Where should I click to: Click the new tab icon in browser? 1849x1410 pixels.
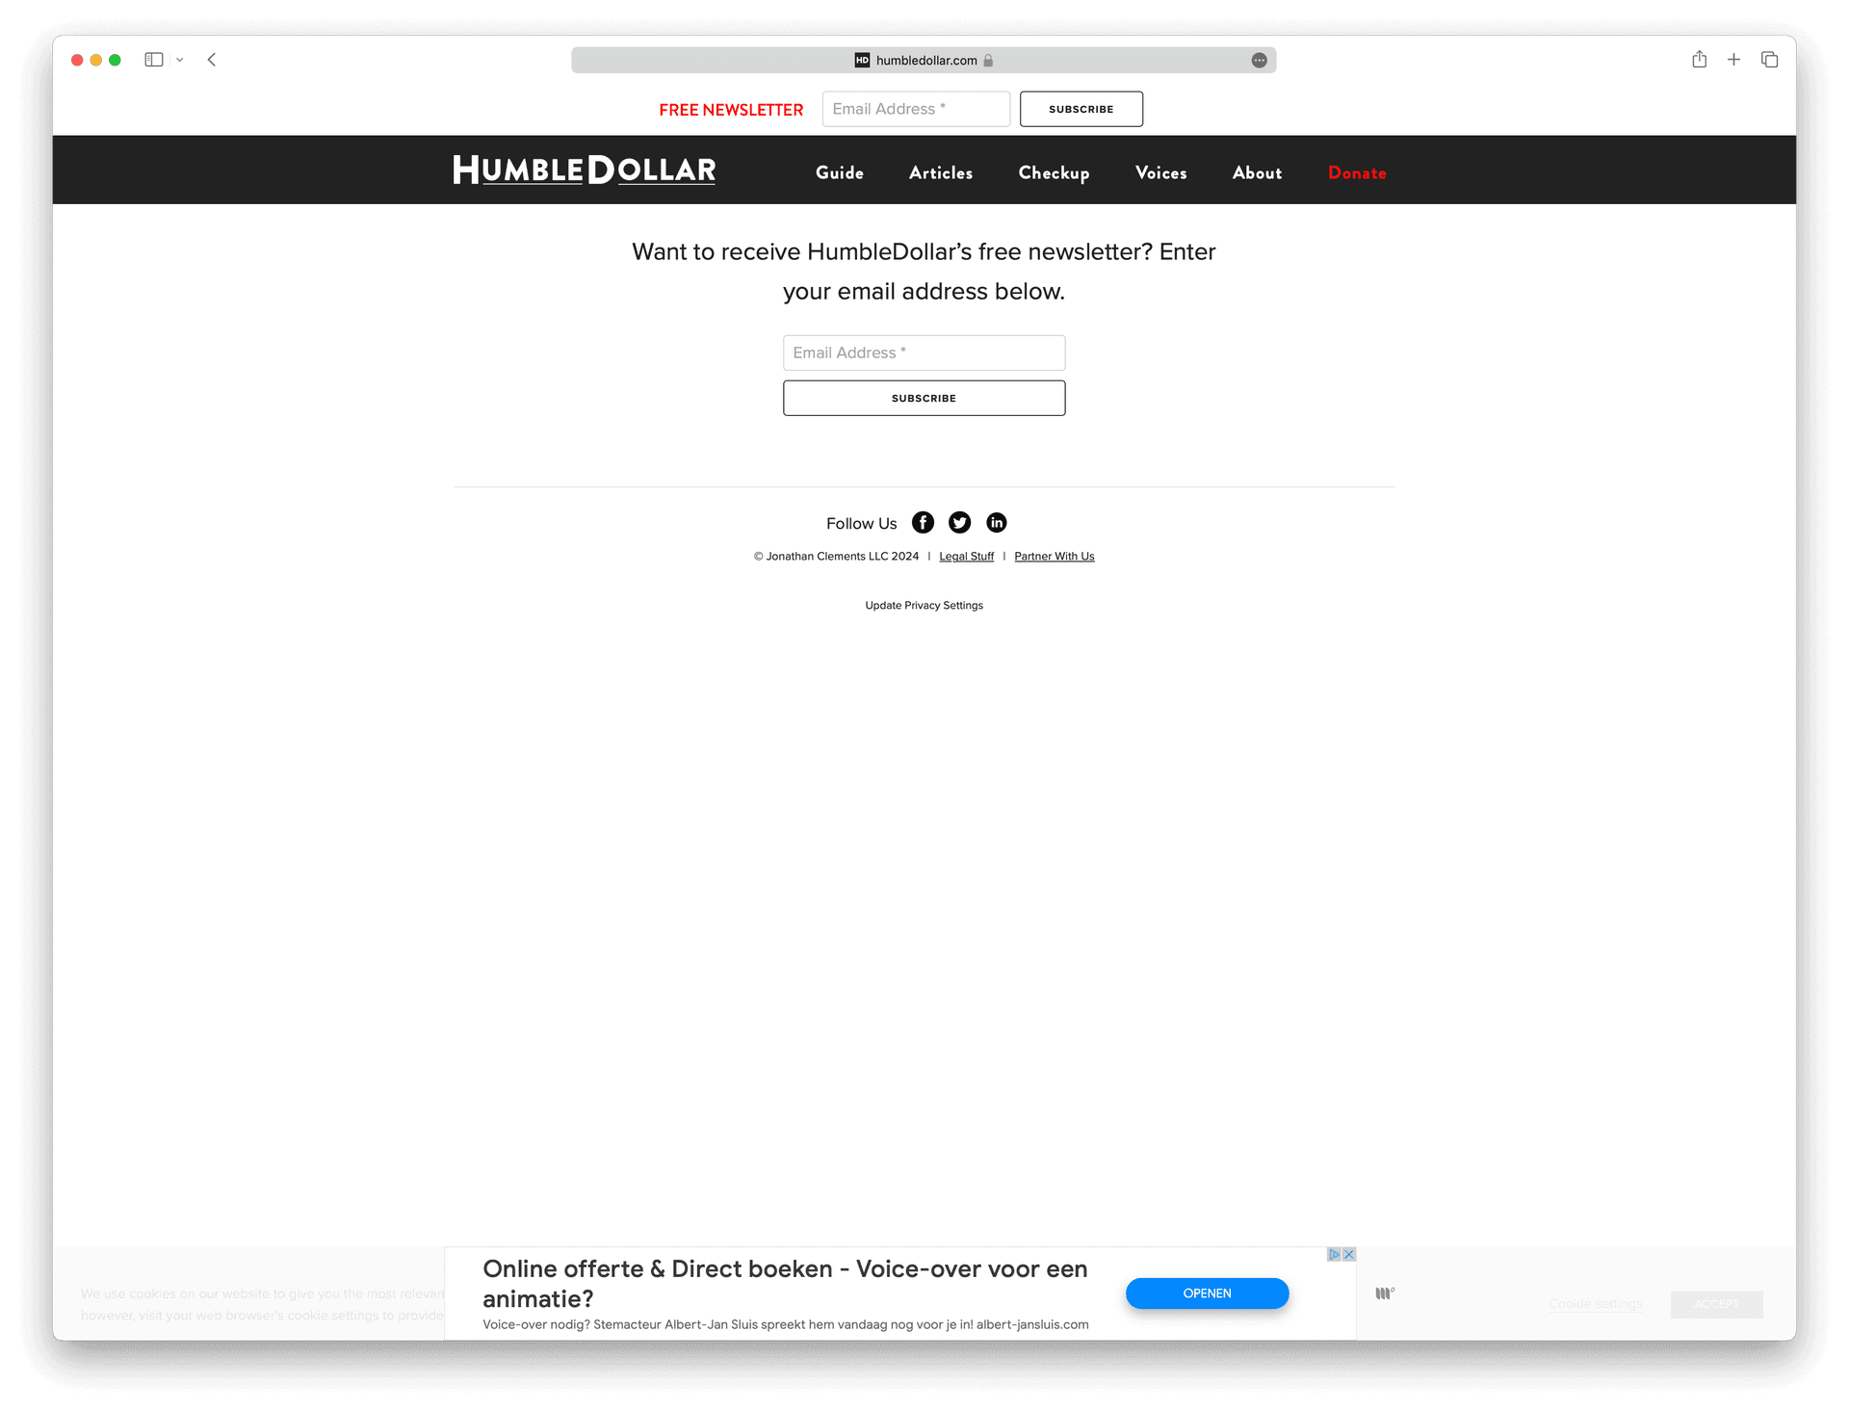(x=1733, y=61)
